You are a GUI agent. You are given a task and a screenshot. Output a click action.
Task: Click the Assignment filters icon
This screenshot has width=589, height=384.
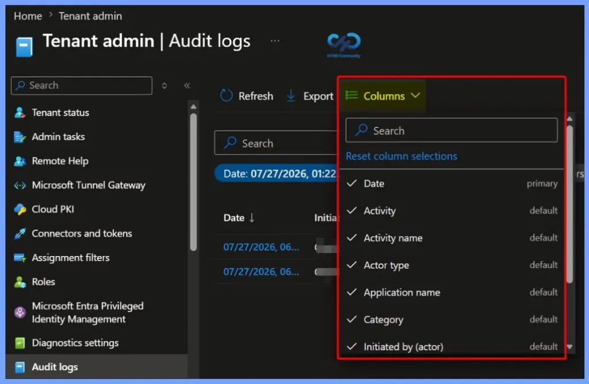(x=20, y=258)
